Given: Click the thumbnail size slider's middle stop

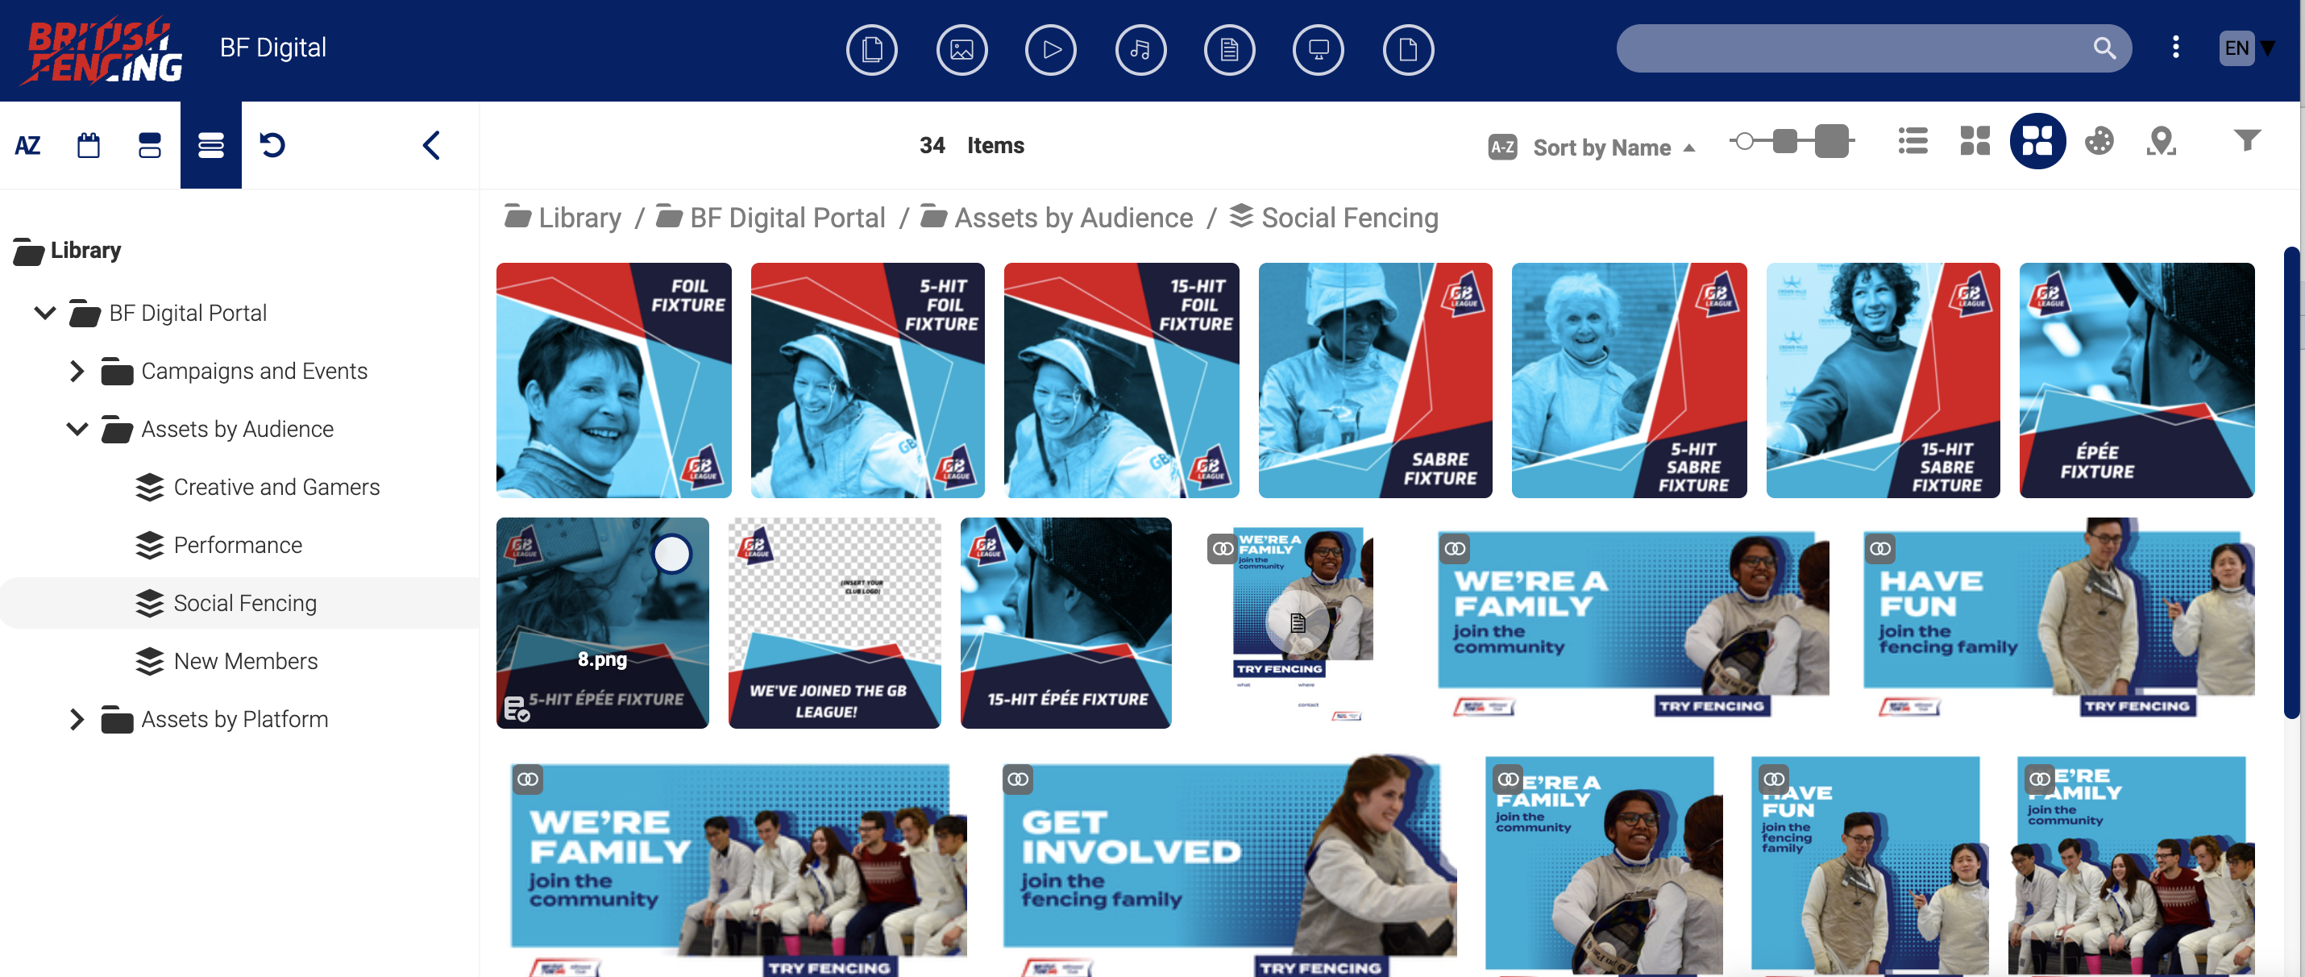Looking at the screenshot, I should pos(1784,141).
